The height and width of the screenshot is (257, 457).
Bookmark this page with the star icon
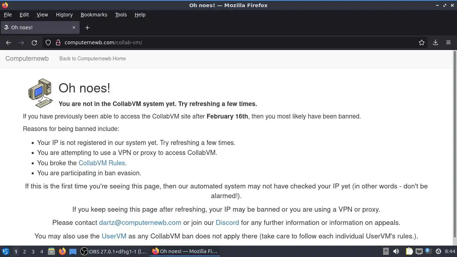point(422,42)
